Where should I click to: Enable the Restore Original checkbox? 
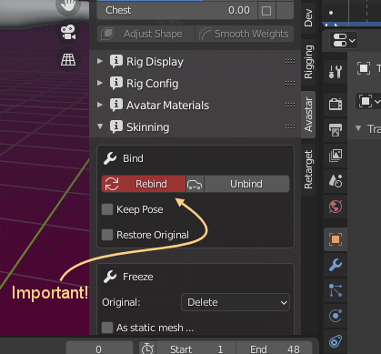click(107, 235)
